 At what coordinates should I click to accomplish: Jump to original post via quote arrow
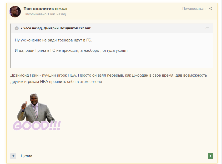(207, 28)
